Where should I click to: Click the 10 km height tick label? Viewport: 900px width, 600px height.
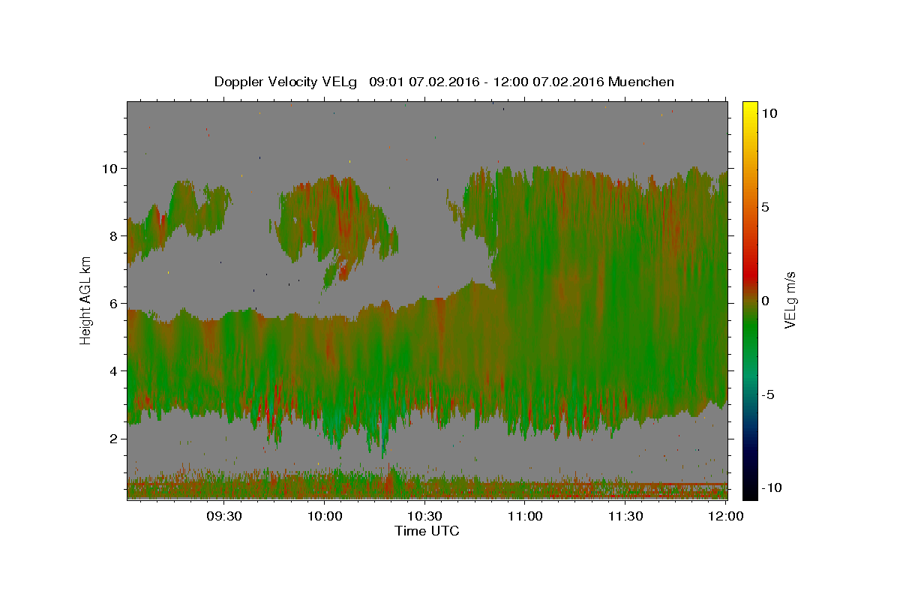(x=109, y=168)
